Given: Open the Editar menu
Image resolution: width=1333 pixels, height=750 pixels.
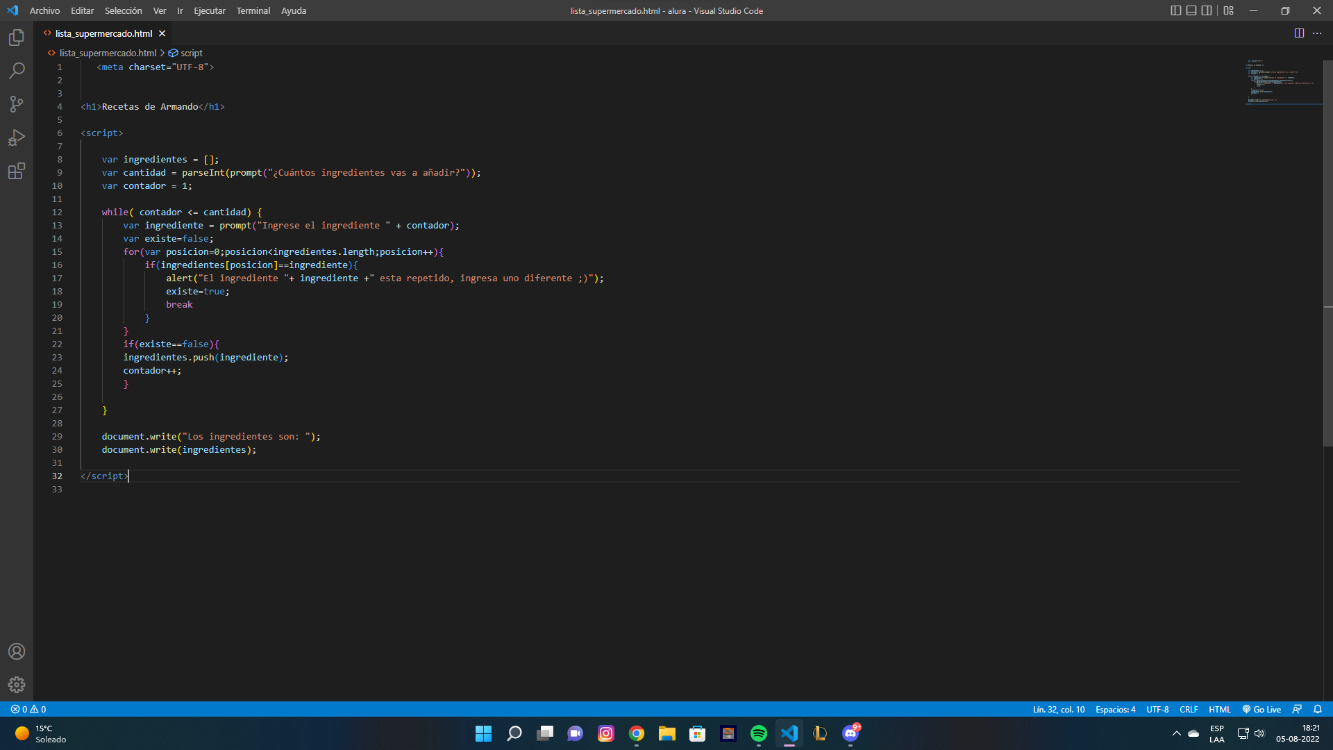Looking at the screenshot, I should [82, 10].
